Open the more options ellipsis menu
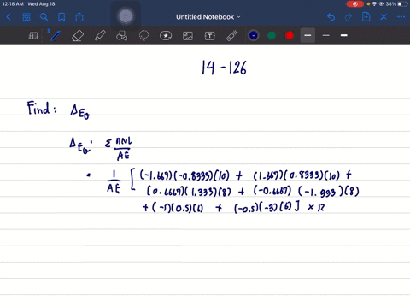 (x=401, y=17)
